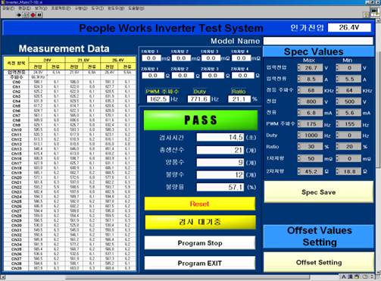Click the Program Stop button
This screenshot has width=381, height=281.
200,243
